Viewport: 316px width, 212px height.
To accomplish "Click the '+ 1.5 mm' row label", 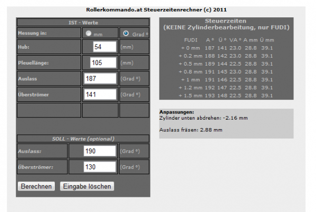I will (x=191, y=96).
